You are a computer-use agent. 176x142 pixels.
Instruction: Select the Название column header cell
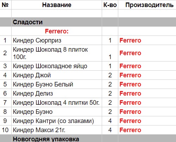click(x=57, y=5)
